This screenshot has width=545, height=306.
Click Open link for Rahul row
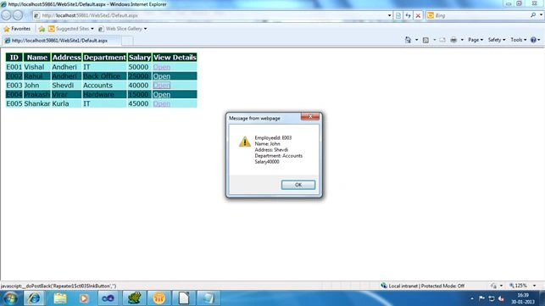tap(162, 76)
